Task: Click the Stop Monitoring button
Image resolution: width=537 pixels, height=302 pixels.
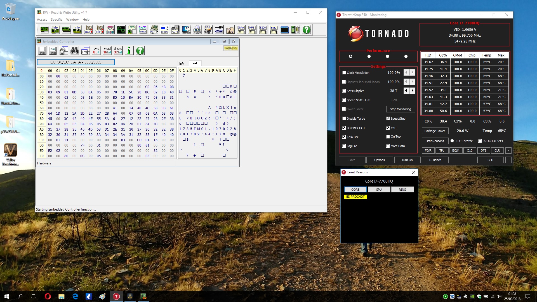Action: tap(400, 109)
